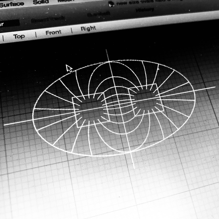Image resolution: width=219 pixels, height=219 pixels.
Task: Open the Surface menu
Action: click(11, 4)
